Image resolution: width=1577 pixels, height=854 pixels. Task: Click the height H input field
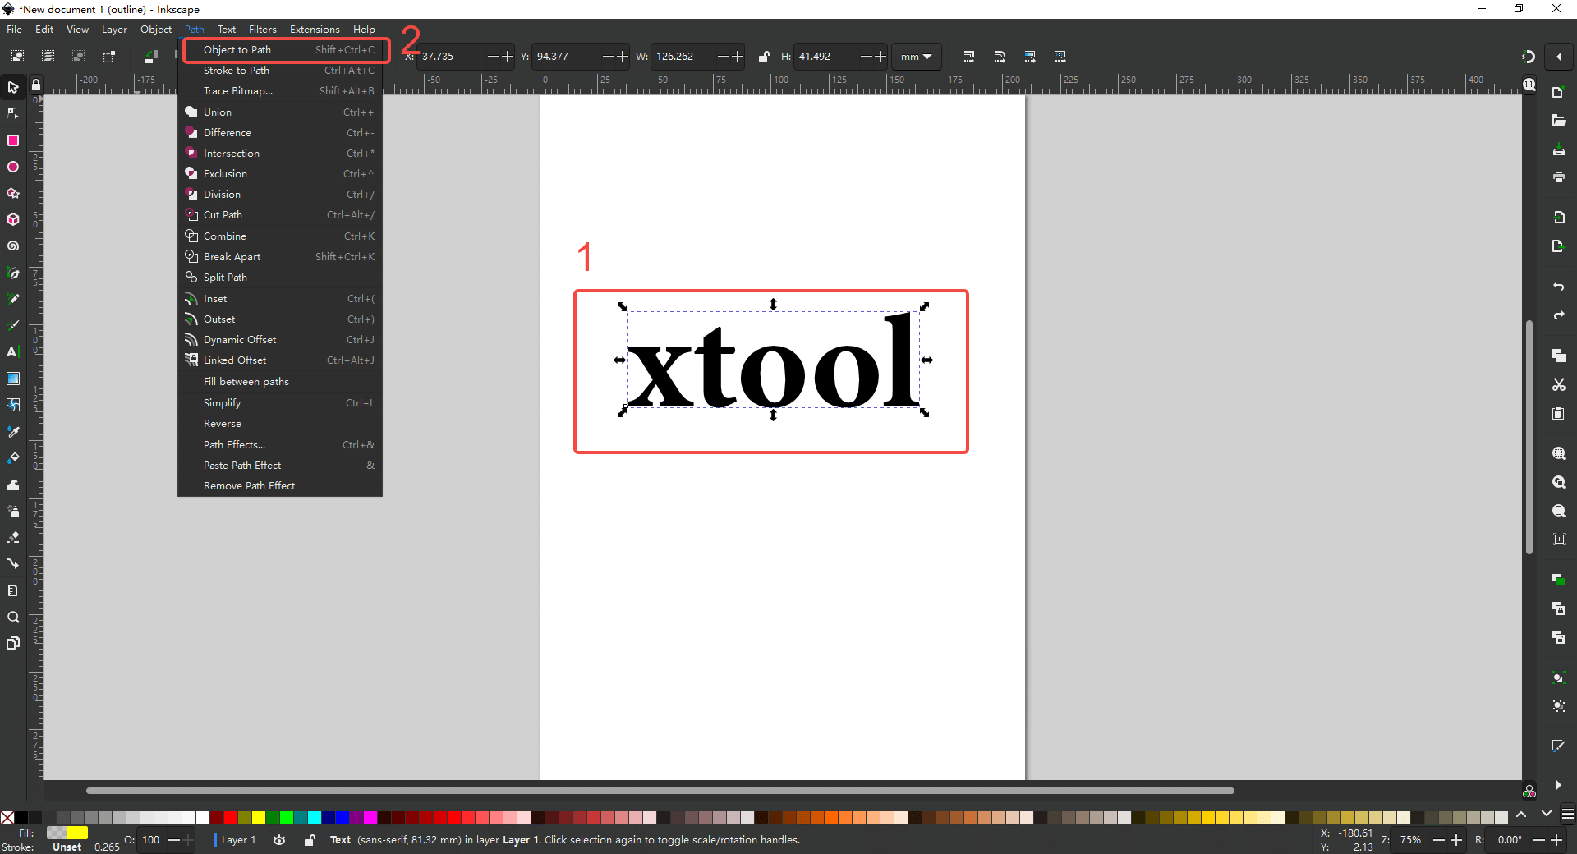click(x=825, y=57)
